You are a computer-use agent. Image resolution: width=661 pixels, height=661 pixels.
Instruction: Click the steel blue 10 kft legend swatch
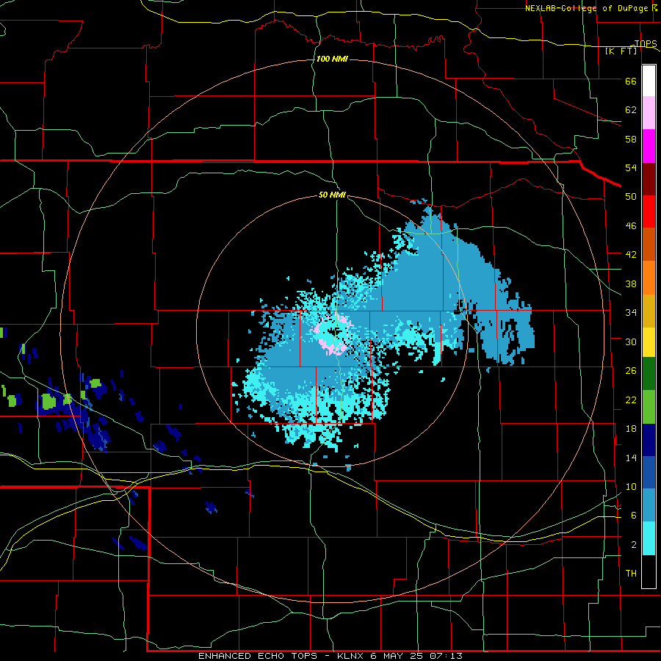coord(649,505)
